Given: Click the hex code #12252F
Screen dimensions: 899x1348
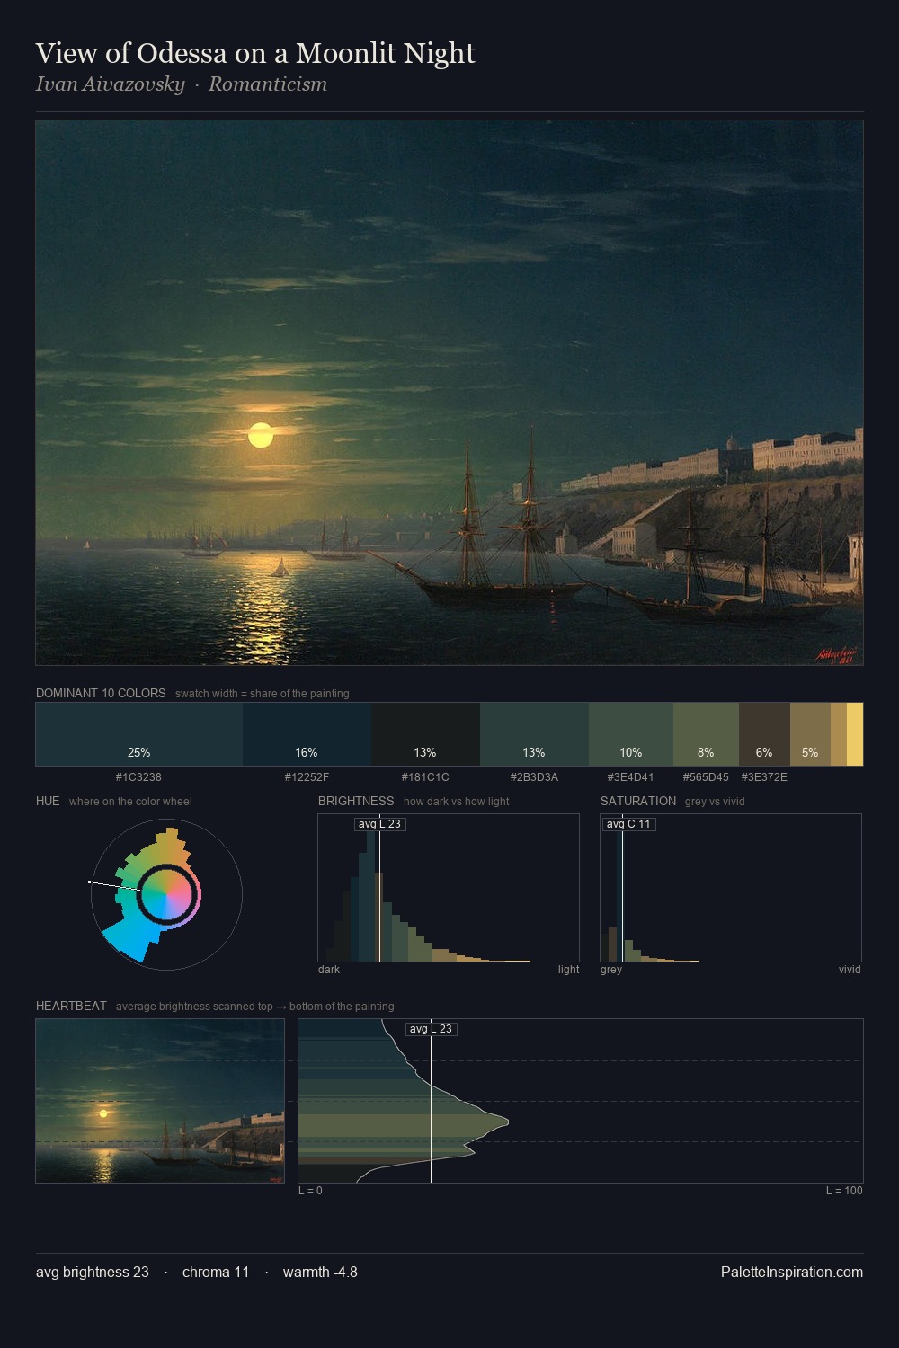Looking at the screenshot, I should (307, 777).
